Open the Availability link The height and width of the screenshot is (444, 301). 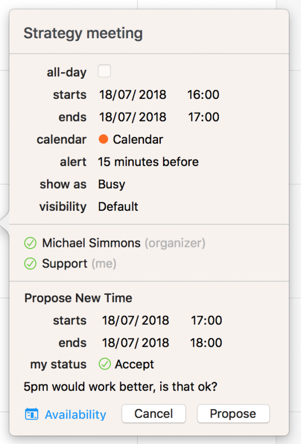coord(75,415)
